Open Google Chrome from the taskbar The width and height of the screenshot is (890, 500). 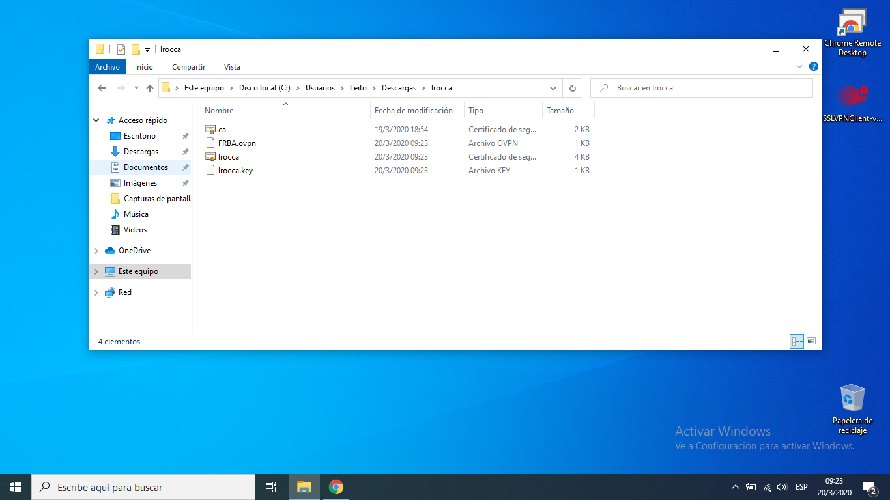336,487
